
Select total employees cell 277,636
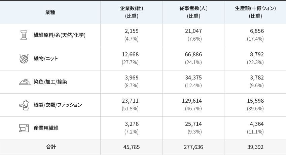tap(193, 147)
